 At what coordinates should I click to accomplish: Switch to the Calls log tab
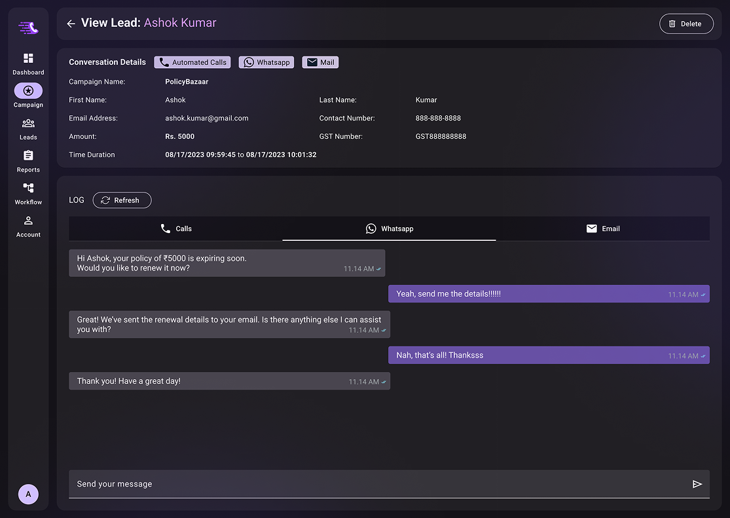click(176, 229)
